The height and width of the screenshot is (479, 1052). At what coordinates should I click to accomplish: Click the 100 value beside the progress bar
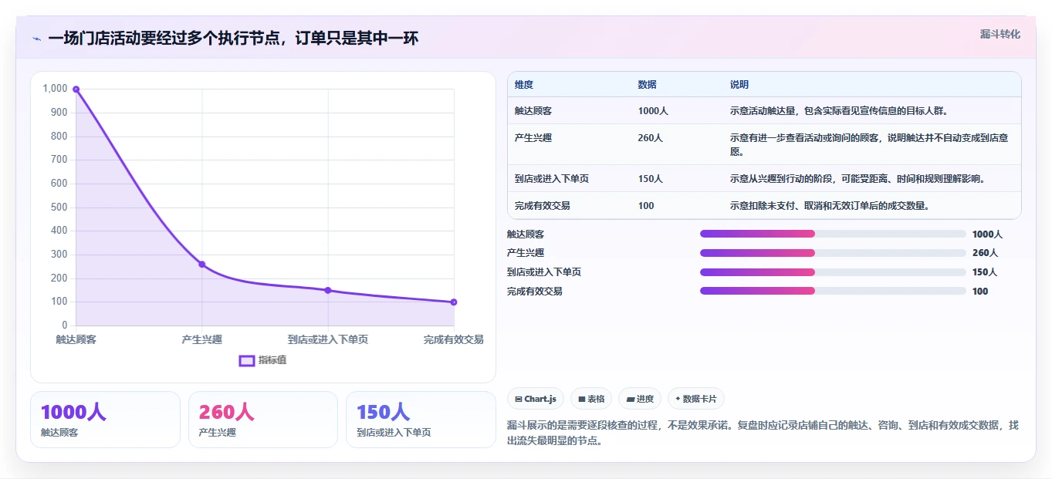(x=980, y=292)
